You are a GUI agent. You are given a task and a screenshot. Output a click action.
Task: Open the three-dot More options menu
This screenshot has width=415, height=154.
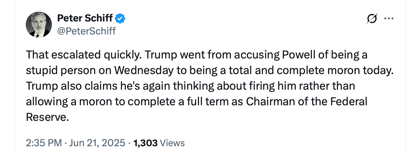[389, 19]
